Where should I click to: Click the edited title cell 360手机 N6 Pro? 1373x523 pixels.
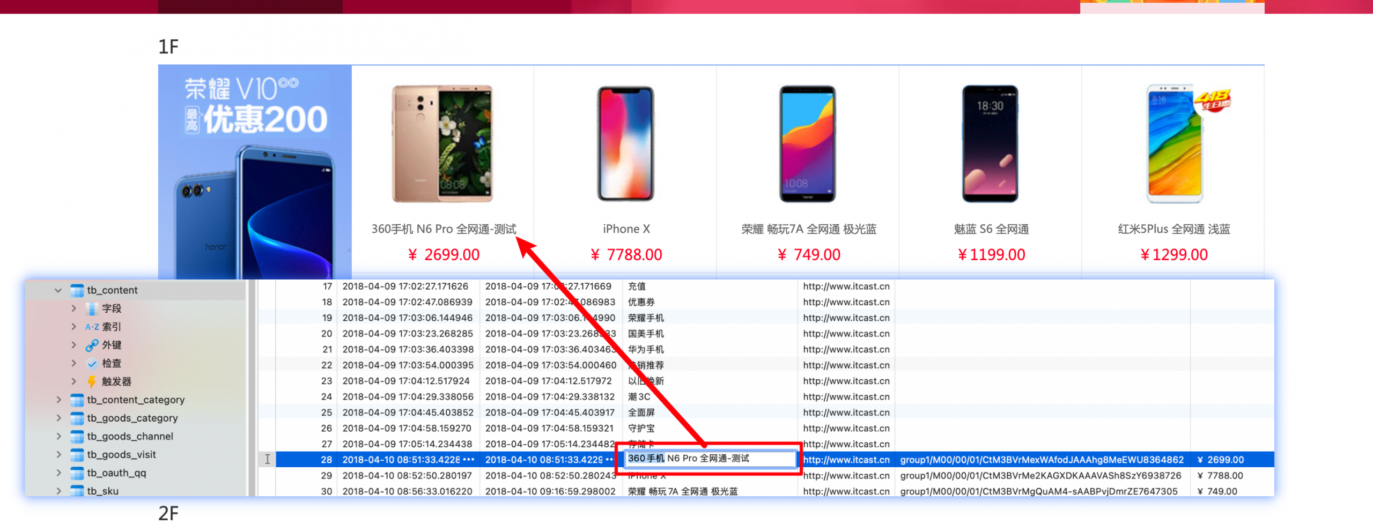tap(709, 459)
